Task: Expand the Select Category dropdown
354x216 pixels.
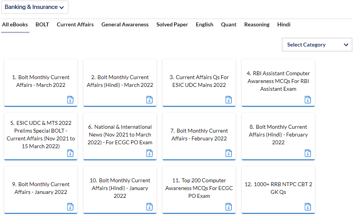Action: click(x=317, y=45)
